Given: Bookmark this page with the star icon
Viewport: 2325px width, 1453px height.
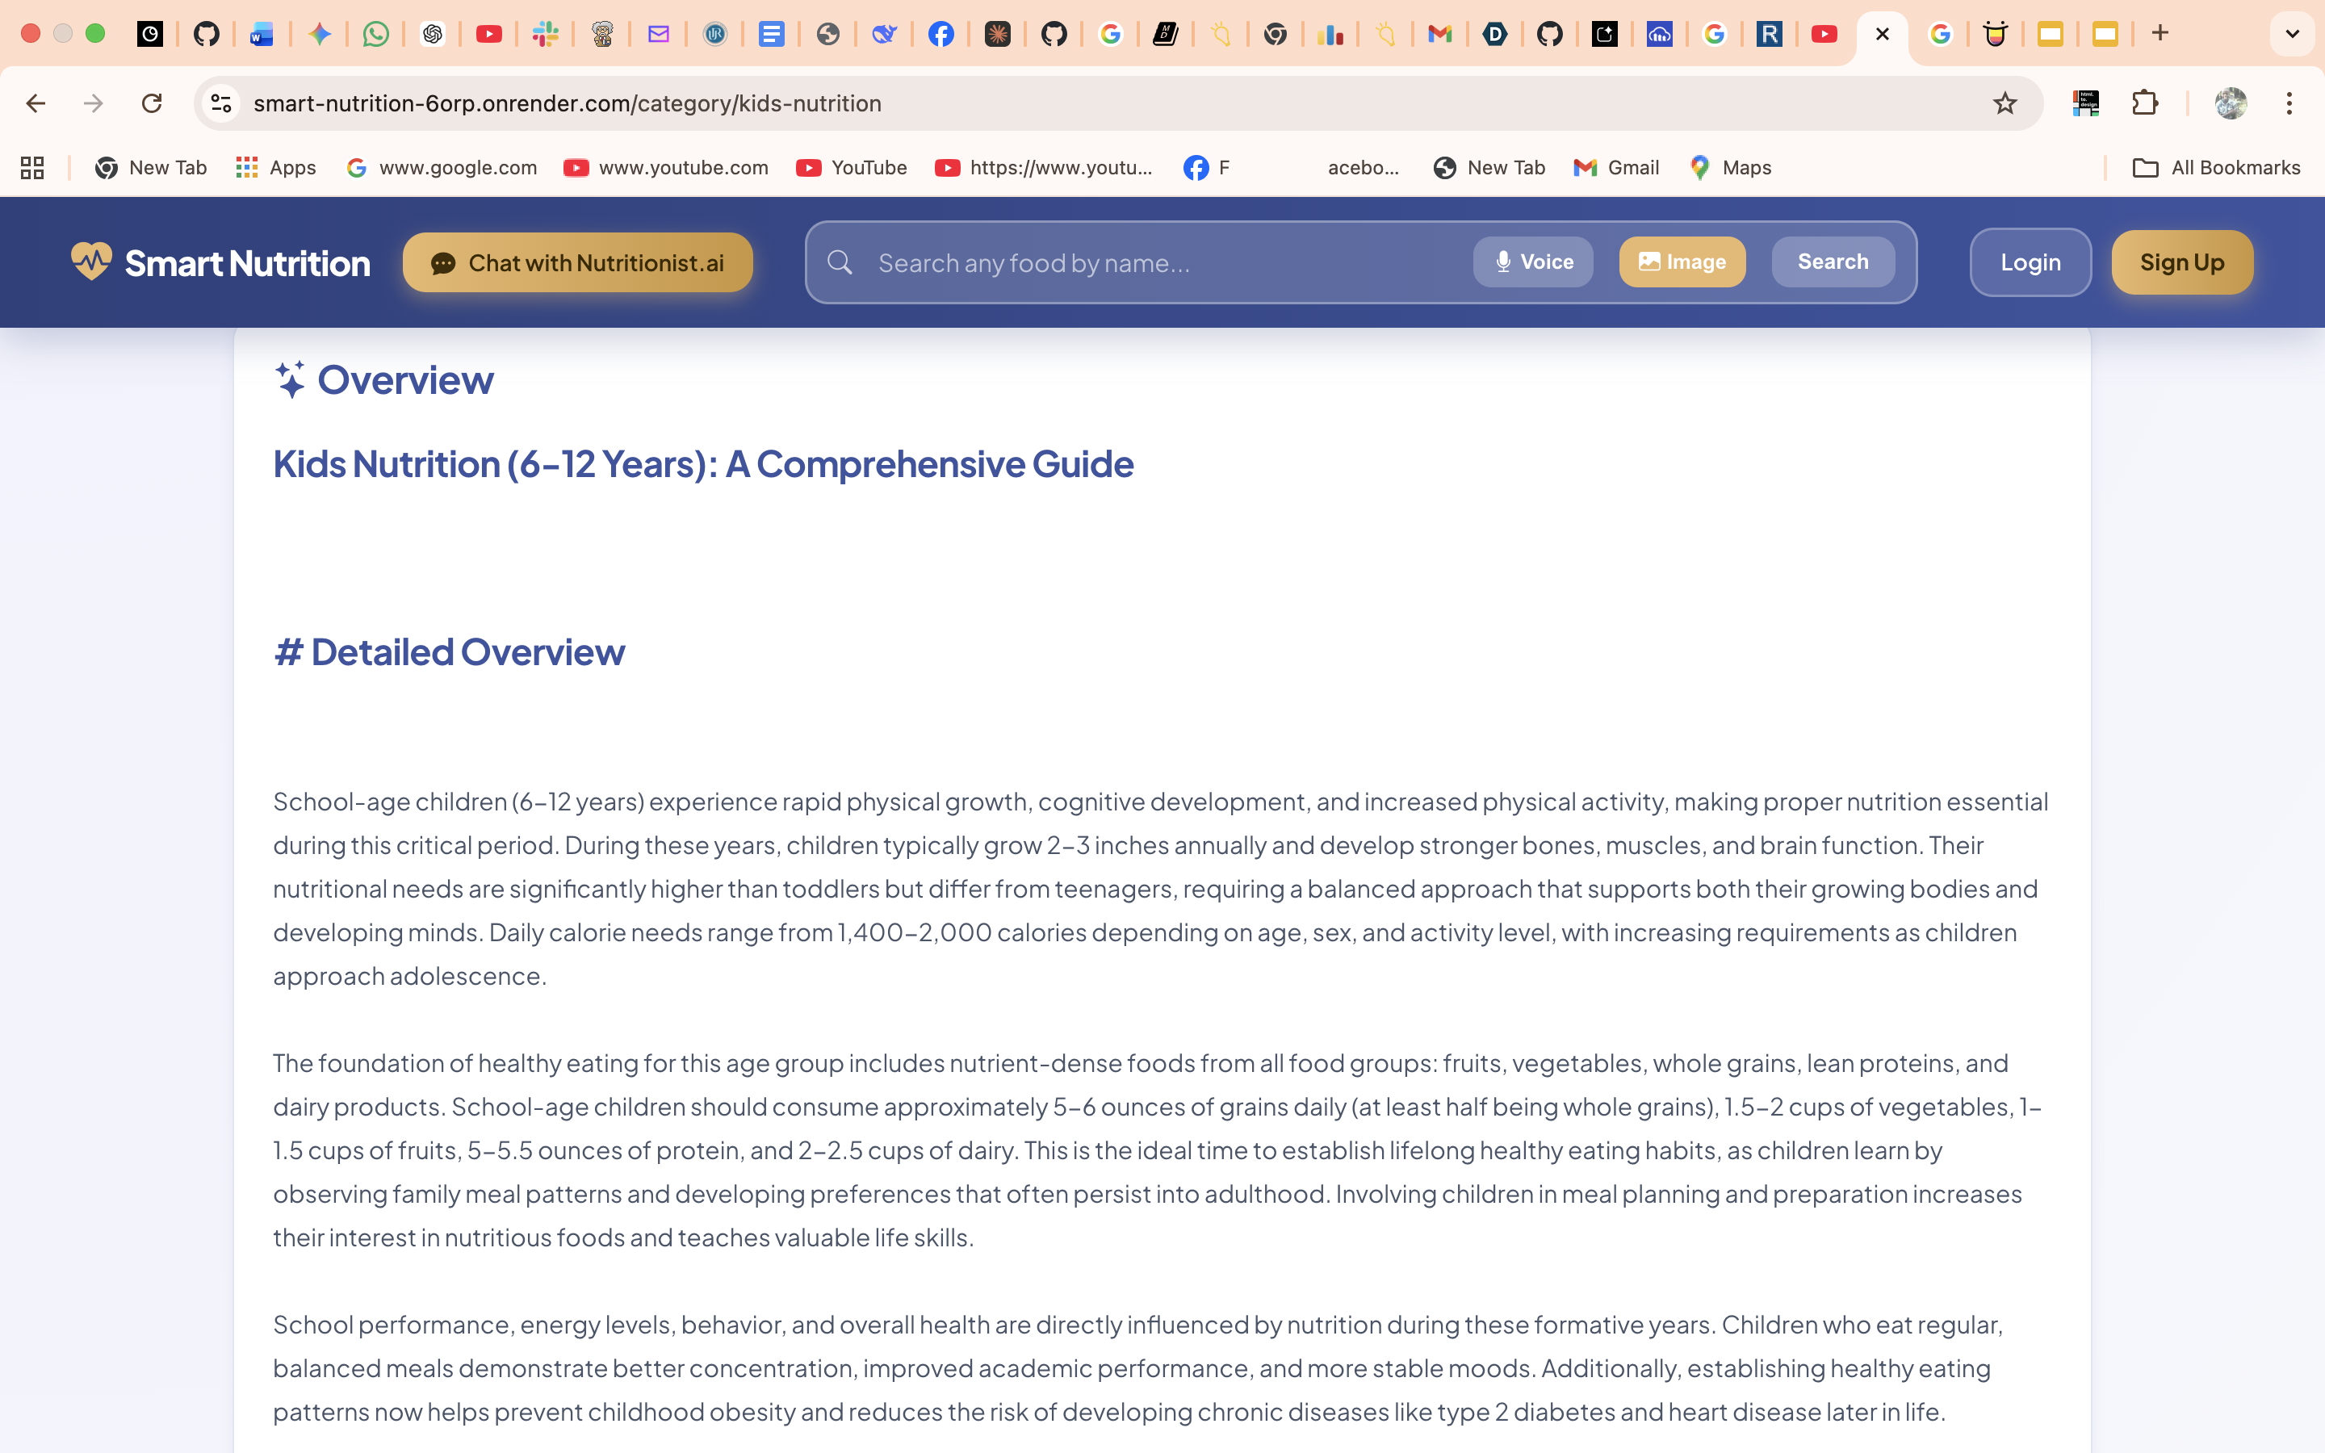Looking at the screenshot, I should click(x=2005, y=103).
